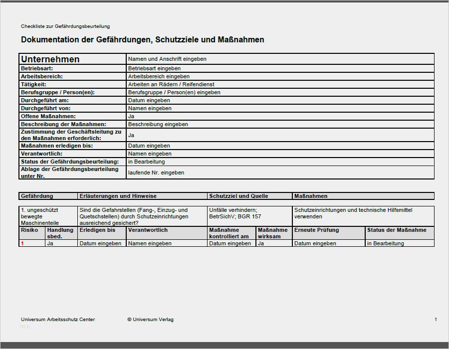Select the 'Betriebsart eingeben' field
This screenshot has width=449, height=349.
[x=280, y=68]
